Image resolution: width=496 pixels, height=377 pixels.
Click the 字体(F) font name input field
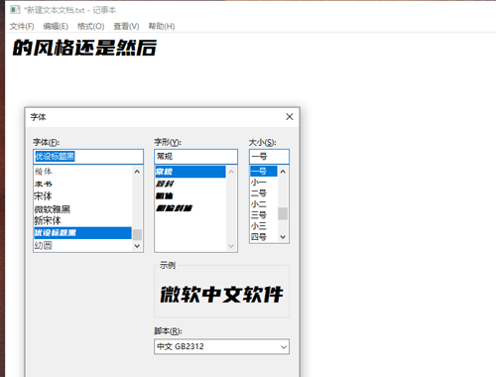coord(88,157)
